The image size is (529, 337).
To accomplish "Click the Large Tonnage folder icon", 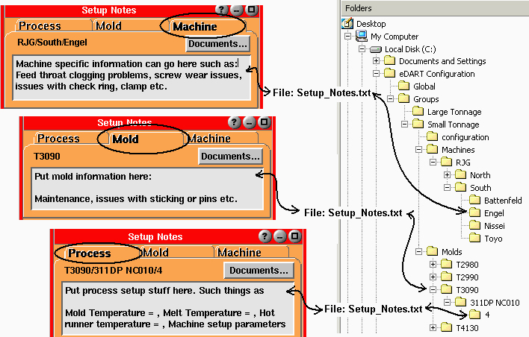I will [x=418, y=111].
